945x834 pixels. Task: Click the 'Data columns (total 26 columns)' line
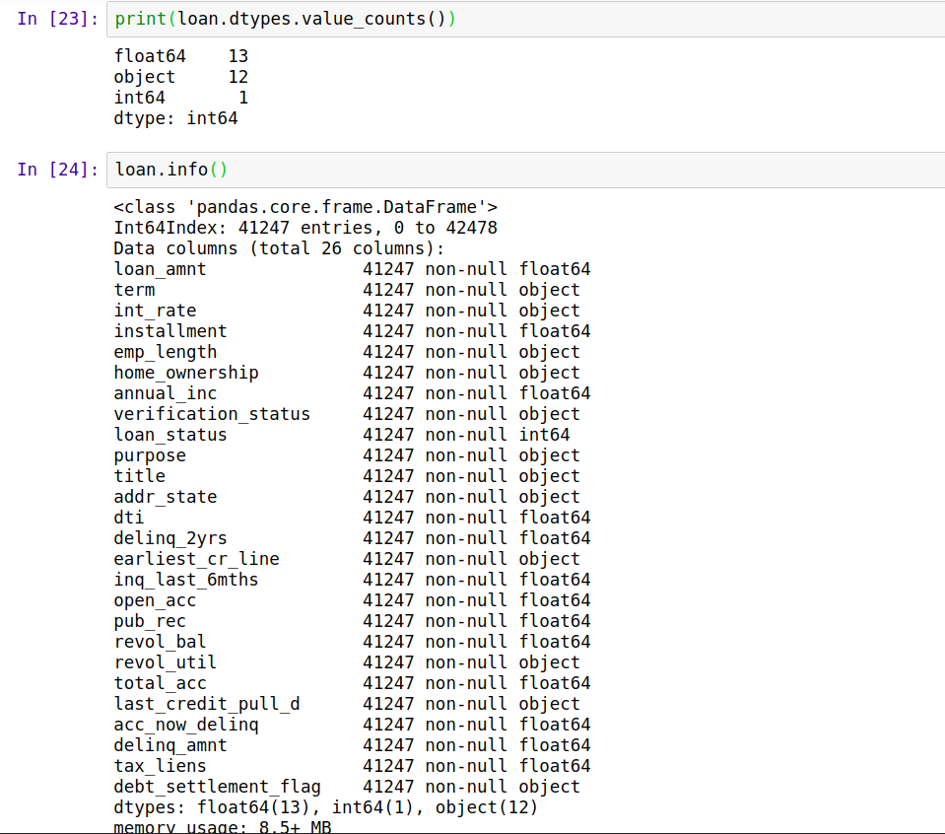click(279, 248)
